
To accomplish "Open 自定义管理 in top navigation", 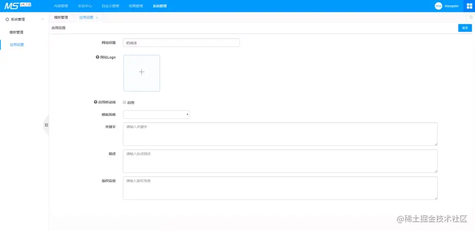I will click(x=110, y=6).
